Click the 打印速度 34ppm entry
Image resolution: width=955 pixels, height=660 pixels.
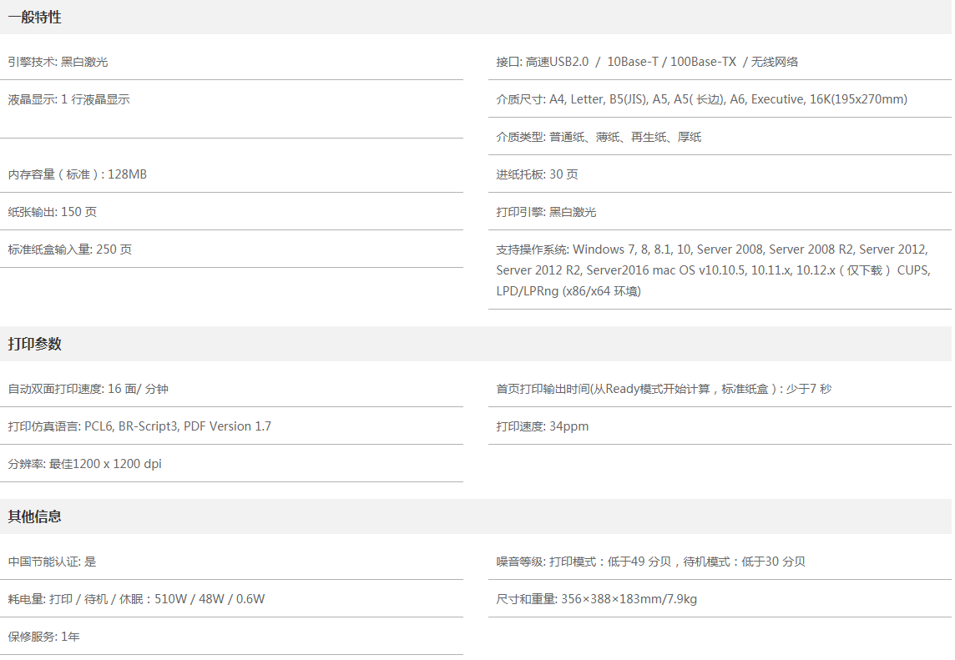click(543, 426)
